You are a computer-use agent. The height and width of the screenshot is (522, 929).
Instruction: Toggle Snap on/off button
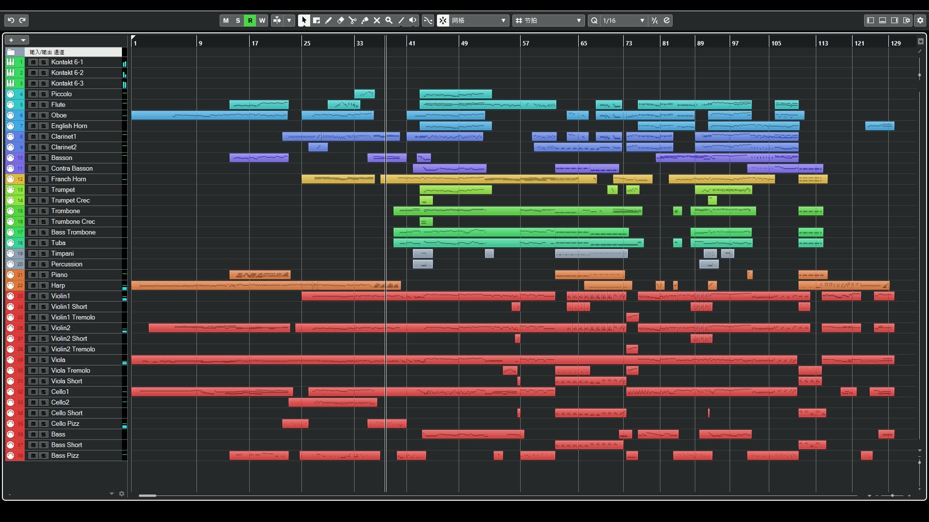click(443, 20)
